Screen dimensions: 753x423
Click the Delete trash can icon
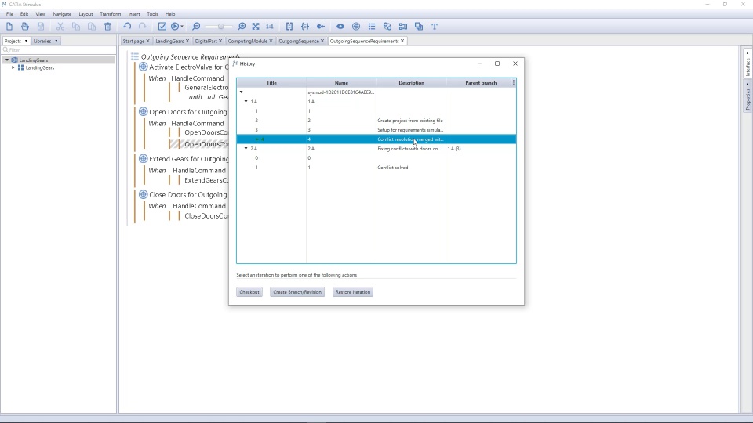click(x=107, y=27)
